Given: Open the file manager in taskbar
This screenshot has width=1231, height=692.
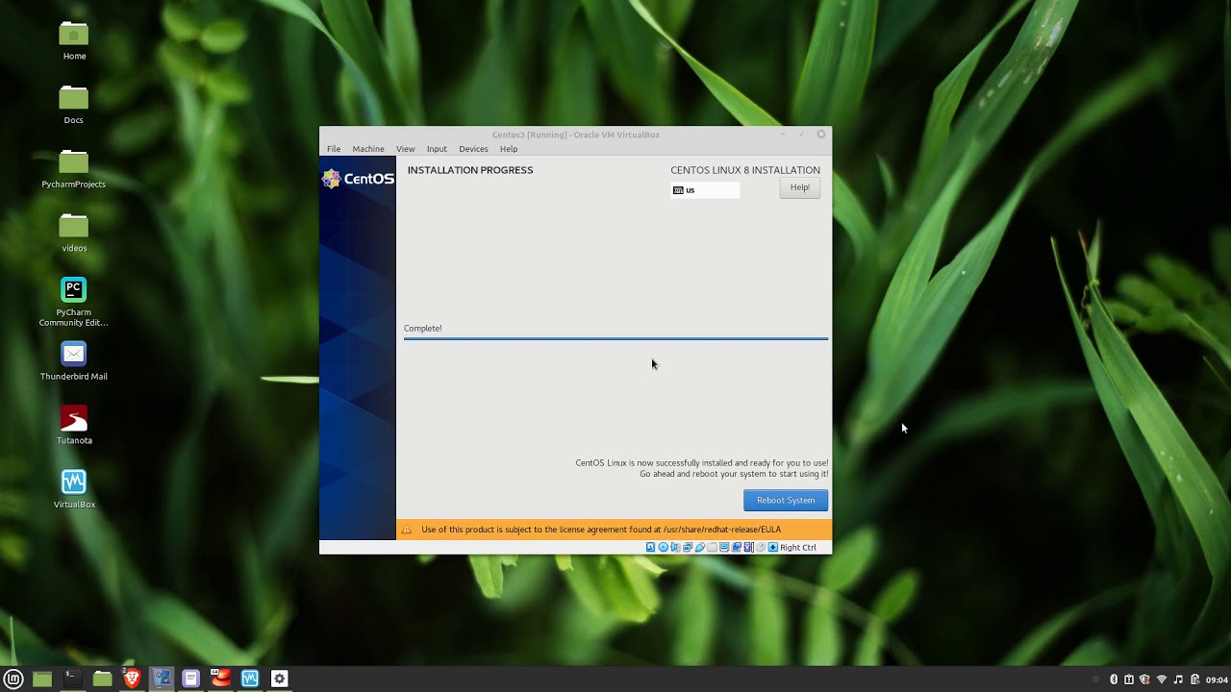Looking at the screenshot, I should pos(102,679).
